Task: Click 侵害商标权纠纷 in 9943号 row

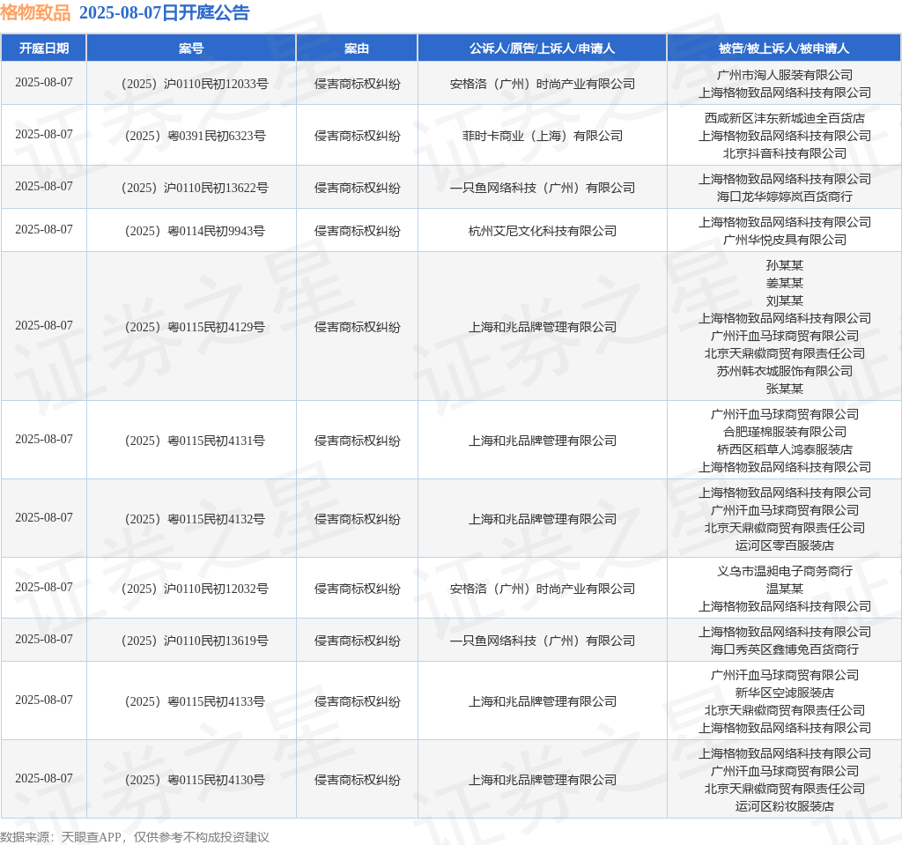Action: click(x=358, y=231)
